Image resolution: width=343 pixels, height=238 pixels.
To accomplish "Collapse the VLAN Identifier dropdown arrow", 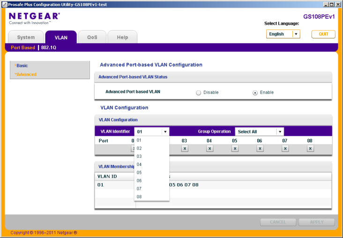I will point(165,132).
